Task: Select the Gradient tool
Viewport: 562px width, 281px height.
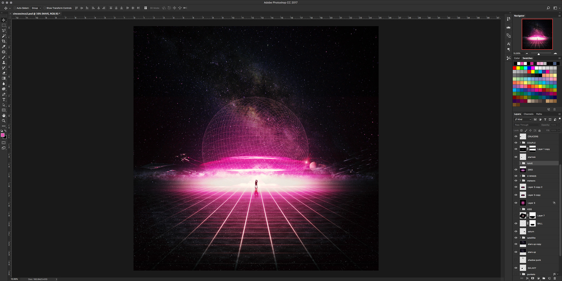Action: pos(4,78)
